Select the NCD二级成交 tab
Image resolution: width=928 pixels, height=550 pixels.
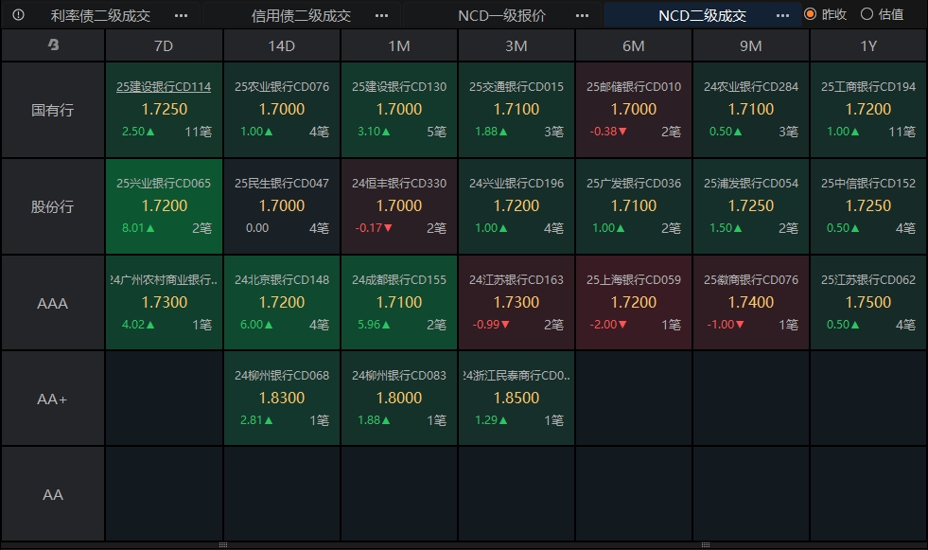703,15
